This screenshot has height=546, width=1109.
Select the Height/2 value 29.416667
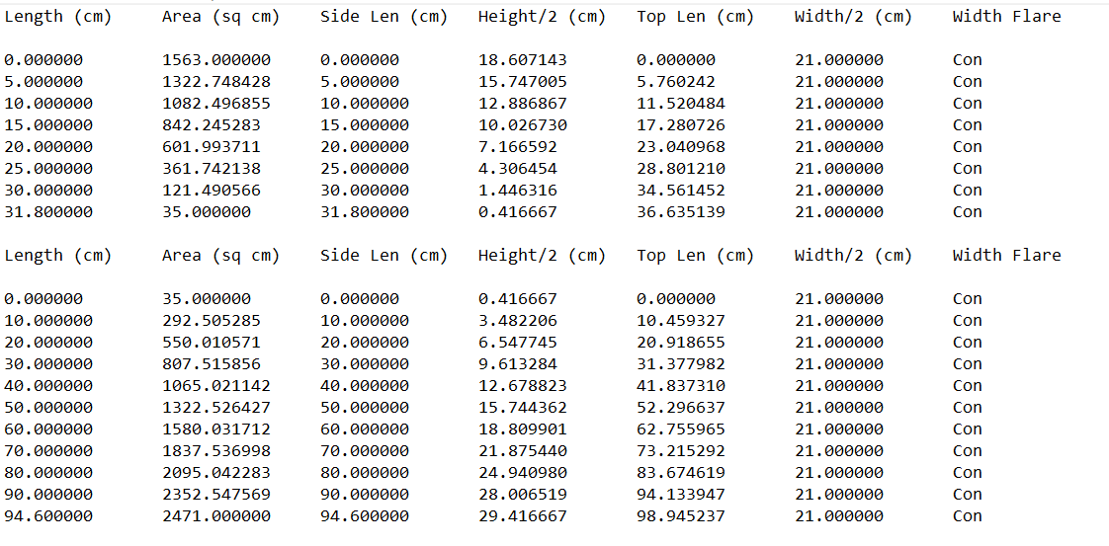523,517
